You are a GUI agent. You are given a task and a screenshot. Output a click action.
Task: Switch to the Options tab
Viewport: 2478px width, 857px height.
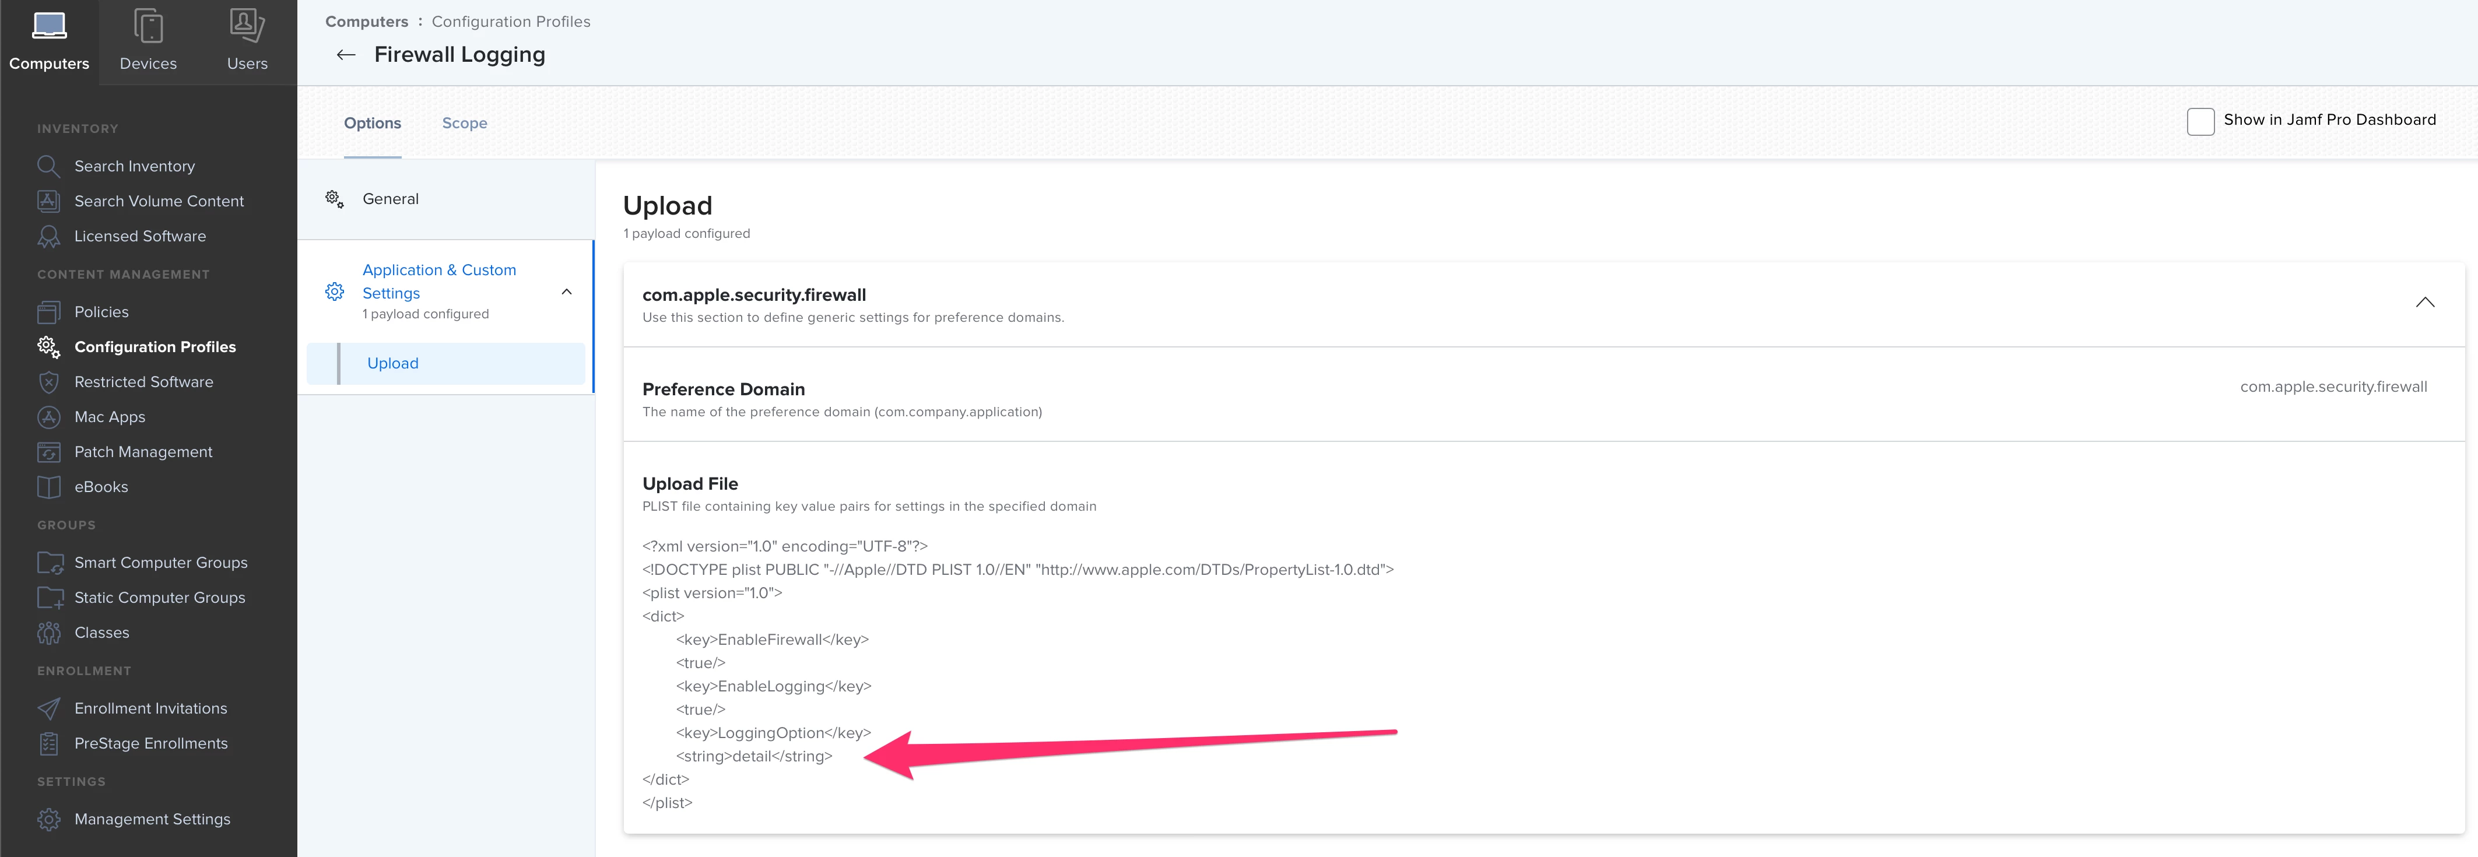372,123
